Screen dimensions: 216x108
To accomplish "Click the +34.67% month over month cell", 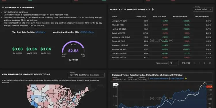I will (x=186, y=37).
